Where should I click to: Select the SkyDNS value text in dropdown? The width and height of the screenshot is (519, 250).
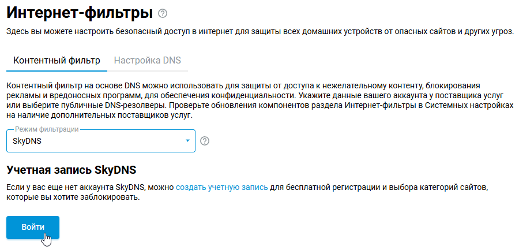[x=27, y=141]
